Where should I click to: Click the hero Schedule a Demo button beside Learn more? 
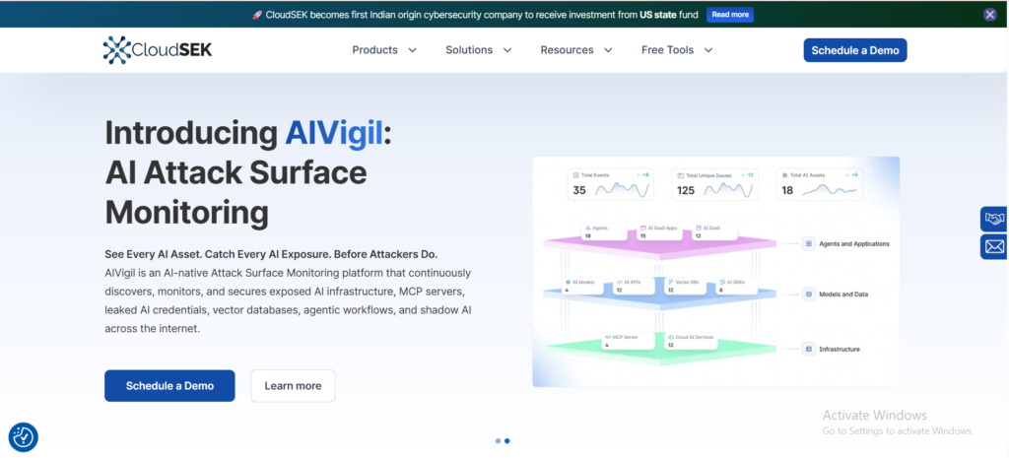click(x=169, y=386)
